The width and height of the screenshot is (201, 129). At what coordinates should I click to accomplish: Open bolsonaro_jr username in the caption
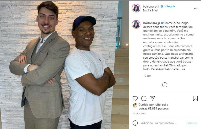click(152, 23)
